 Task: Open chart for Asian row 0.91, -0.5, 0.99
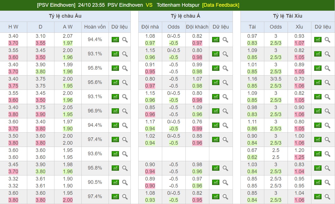(x=215, y=68)
